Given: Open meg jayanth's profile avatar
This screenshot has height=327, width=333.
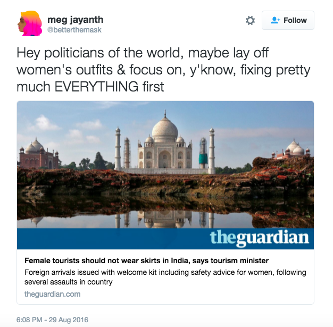Looking at the screenshot, I should (x=30, y=23).
